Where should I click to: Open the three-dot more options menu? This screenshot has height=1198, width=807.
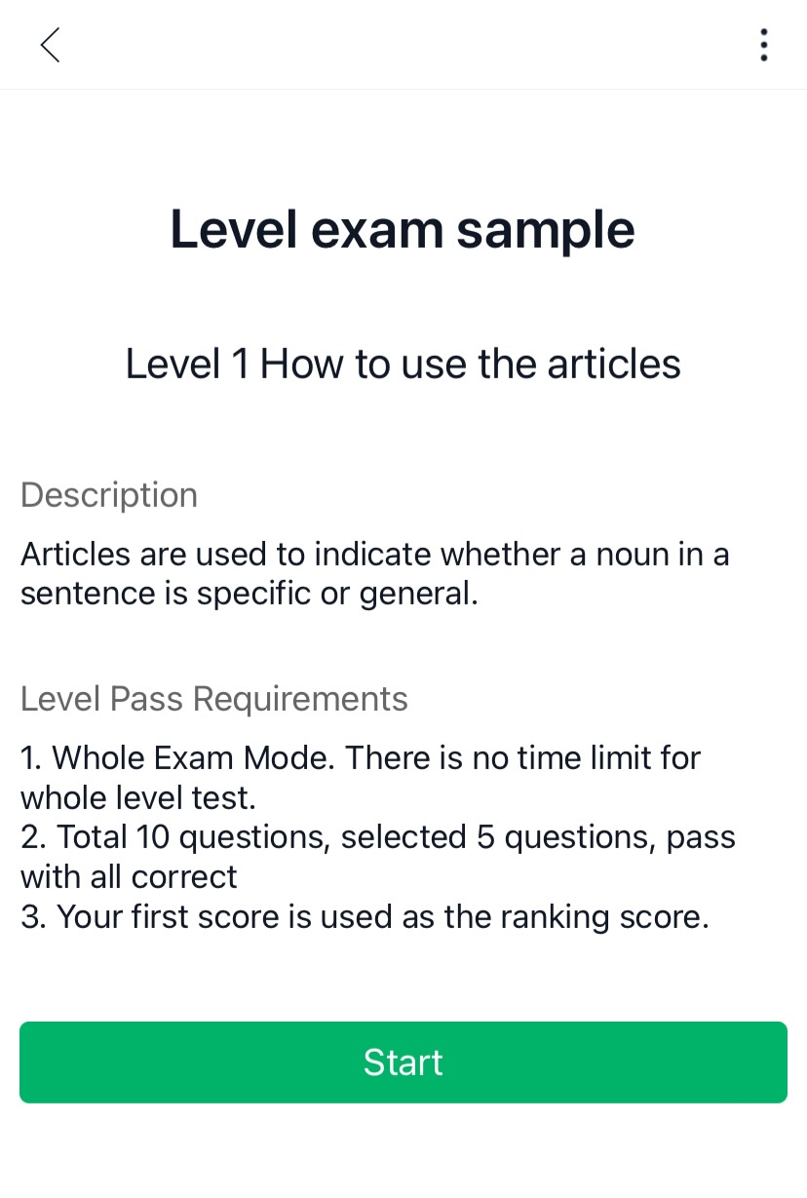click(x=763, y=45)
